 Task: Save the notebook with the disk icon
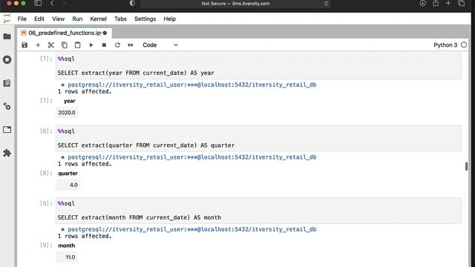[x=24, y=45]
